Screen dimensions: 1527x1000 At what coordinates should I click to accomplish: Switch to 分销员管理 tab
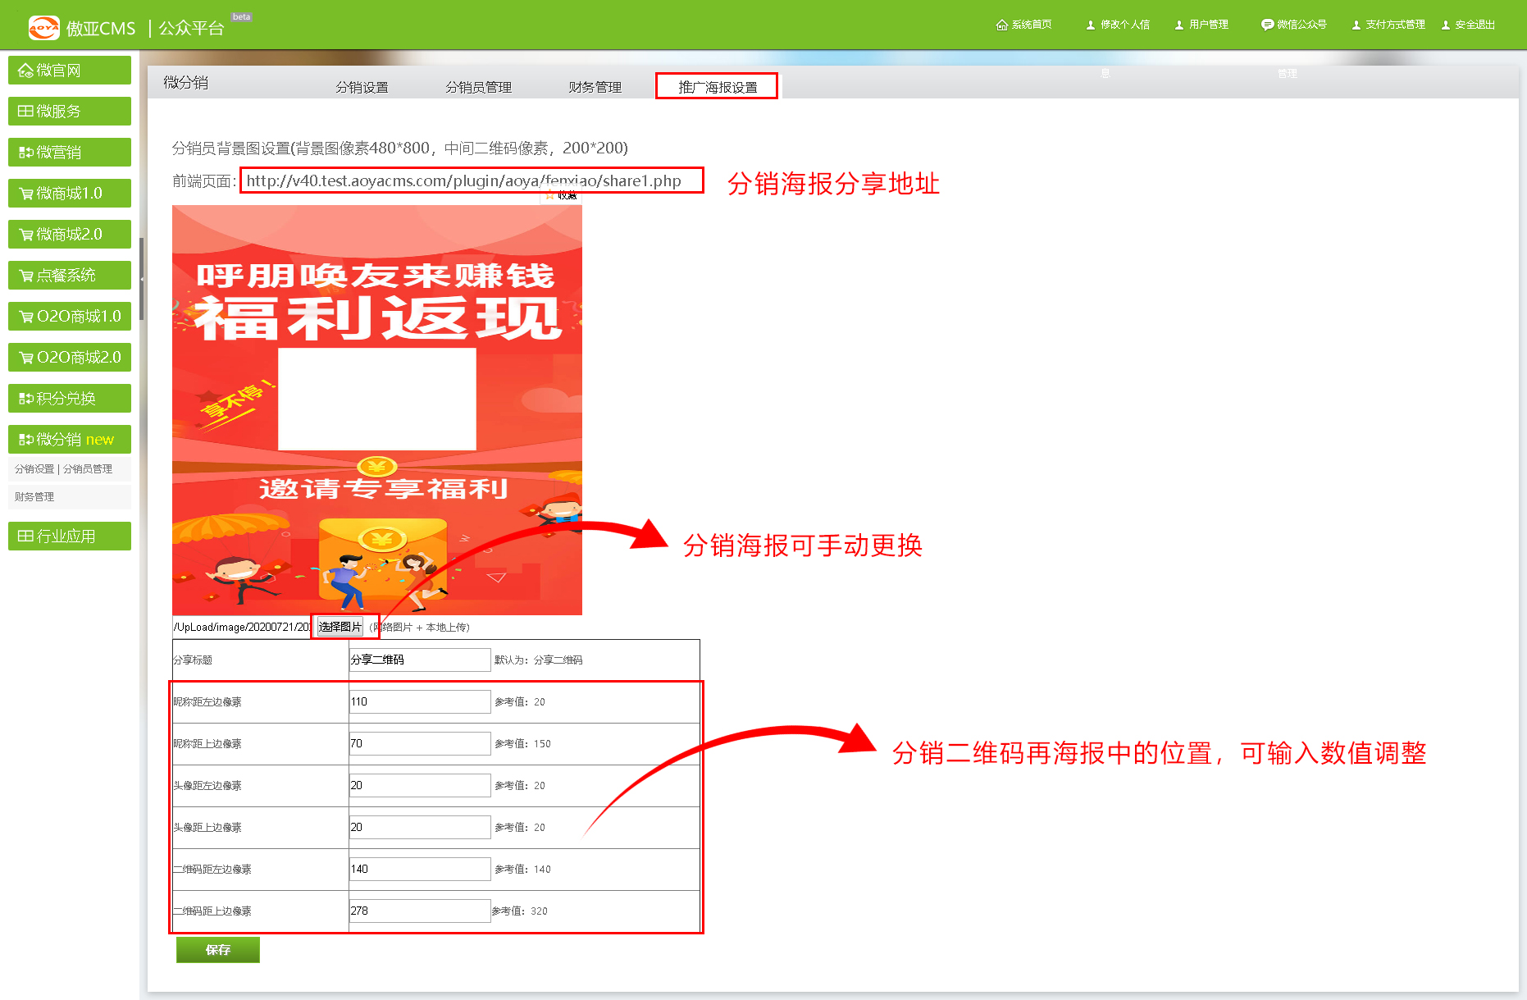(x=478, y=87)
